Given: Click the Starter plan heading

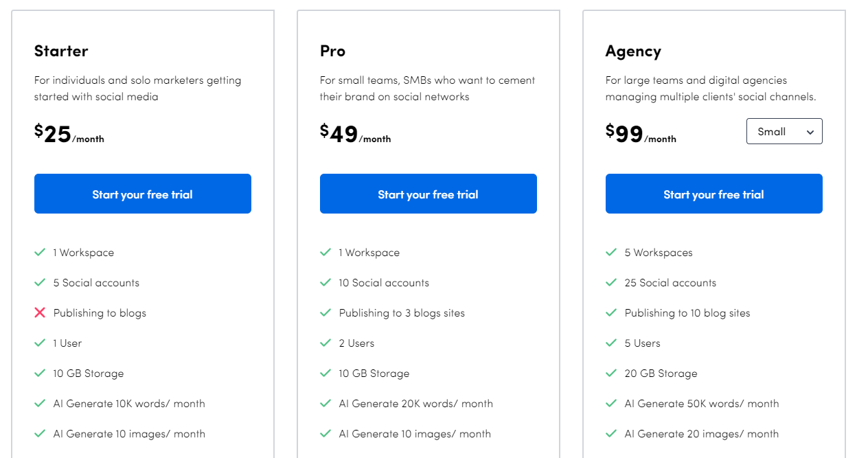Looking at the screenshot, I should [x=61, y=51].
